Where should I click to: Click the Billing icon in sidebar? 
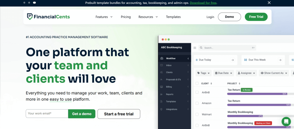162,86
